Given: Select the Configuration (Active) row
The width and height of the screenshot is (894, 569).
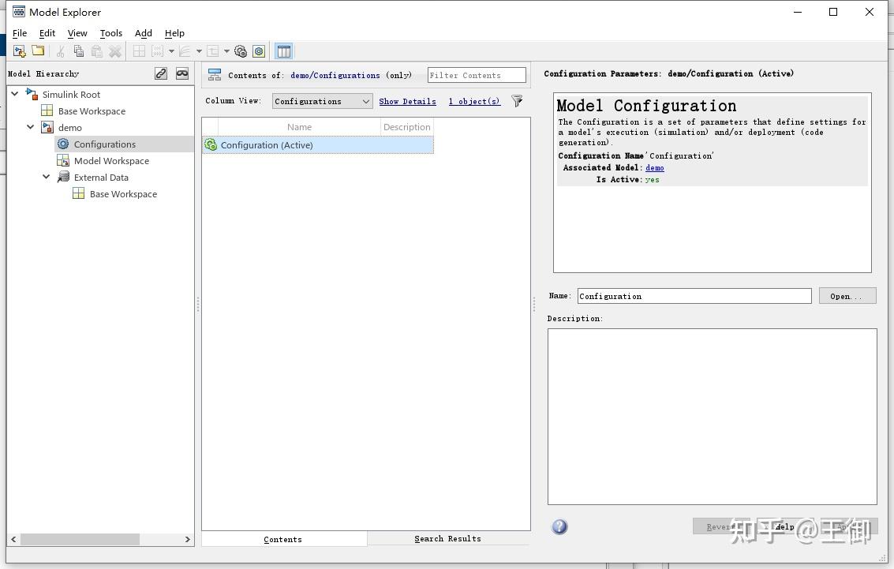Looking at the screenshot, I should [x=265, y=144].
